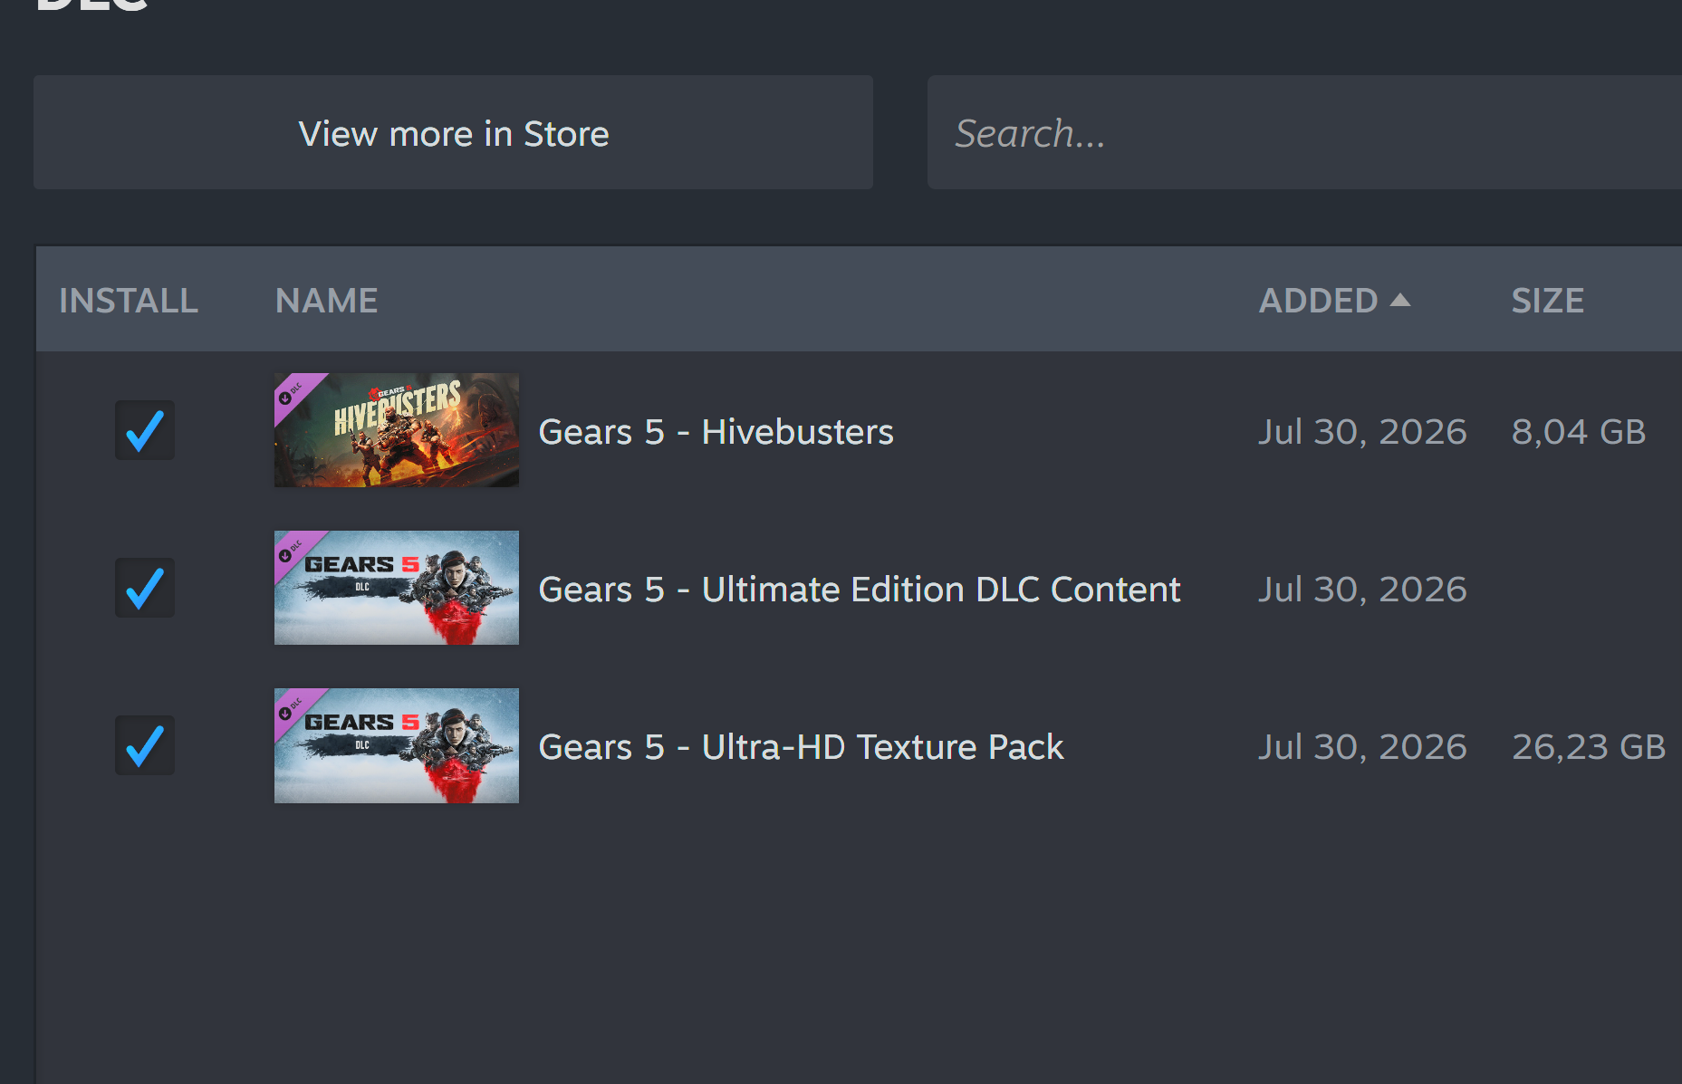
Task: Uncheck install for Gears 5 - Hivebusters
Action: pyautogui.click(x=145, y=430)
